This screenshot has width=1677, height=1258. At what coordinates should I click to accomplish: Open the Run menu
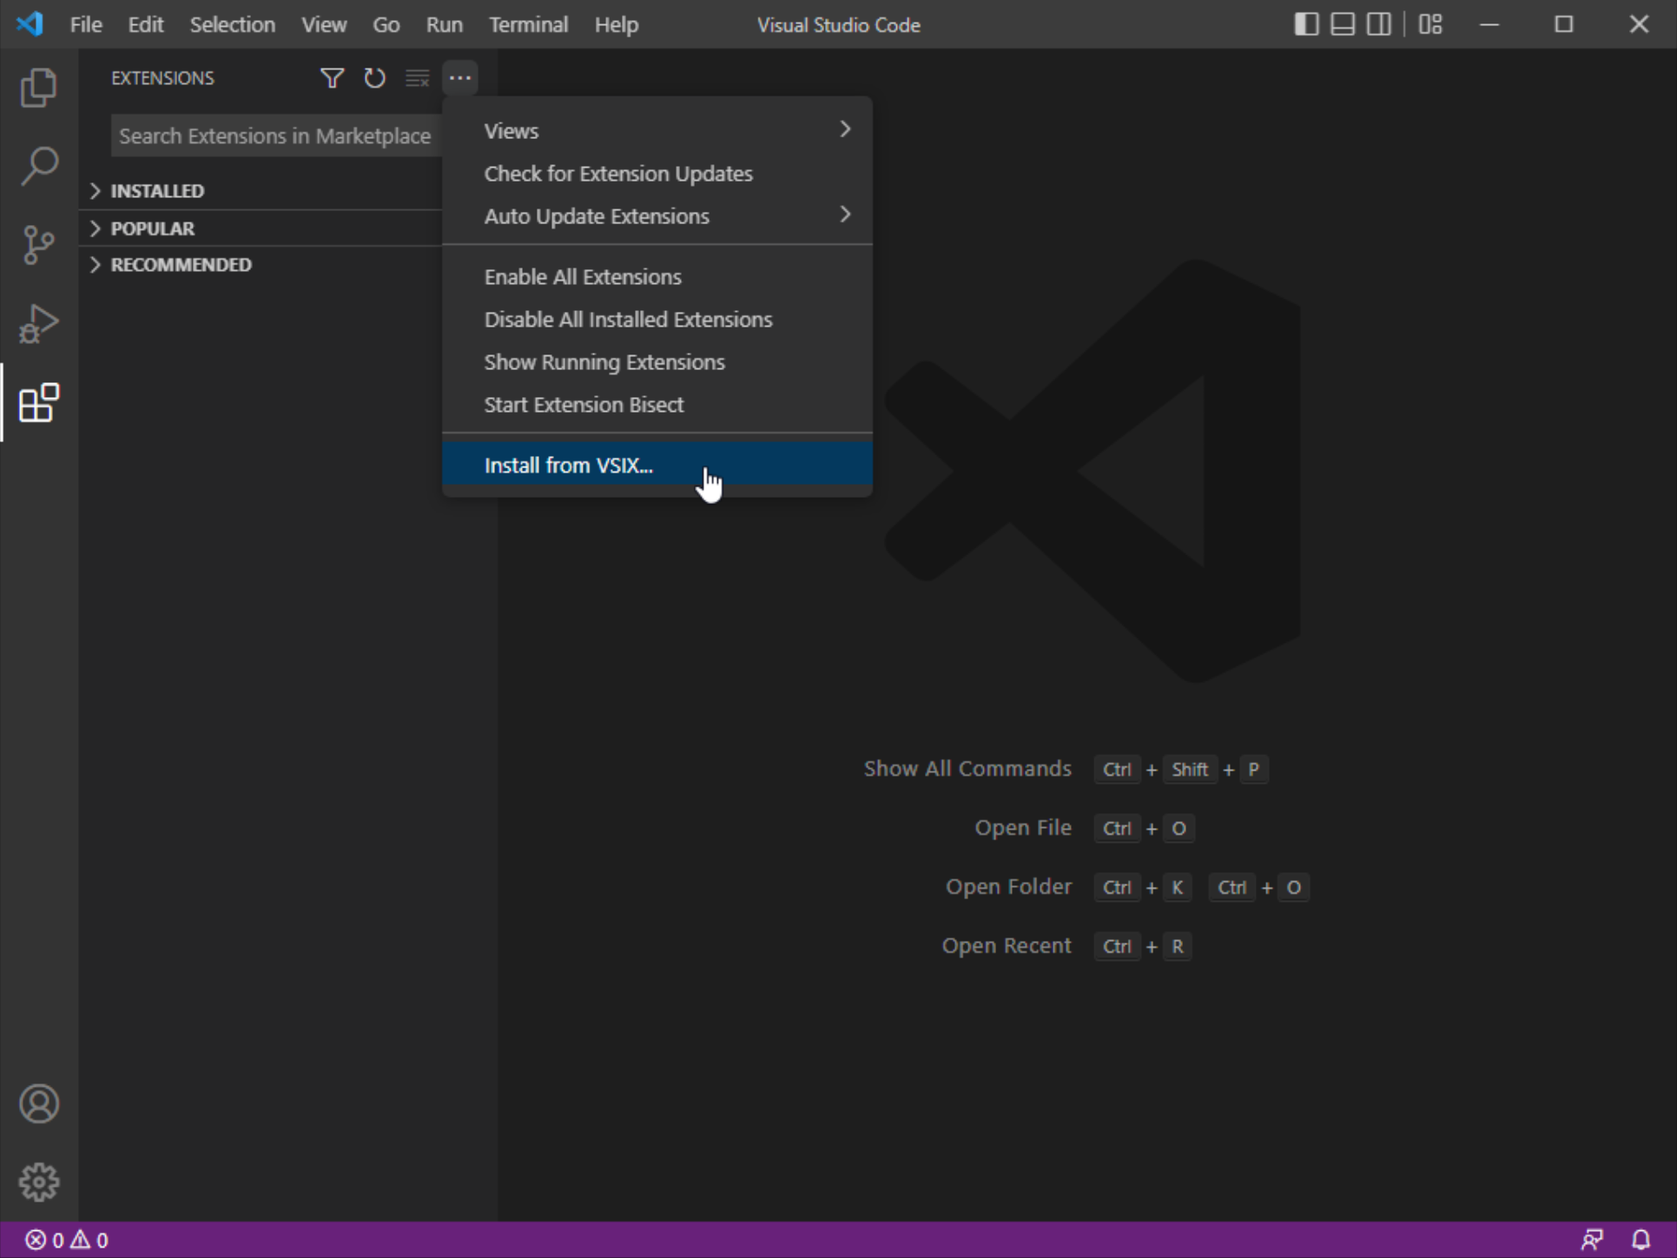click(x=445, y=24)
